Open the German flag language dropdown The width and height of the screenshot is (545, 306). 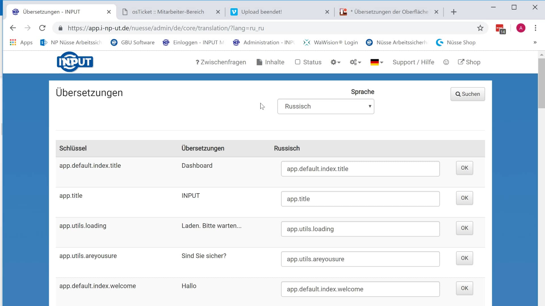(x=377, y=62)
